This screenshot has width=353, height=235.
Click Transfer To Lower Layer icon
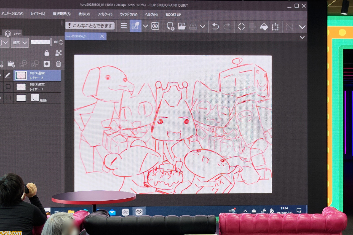coord(23,64)
